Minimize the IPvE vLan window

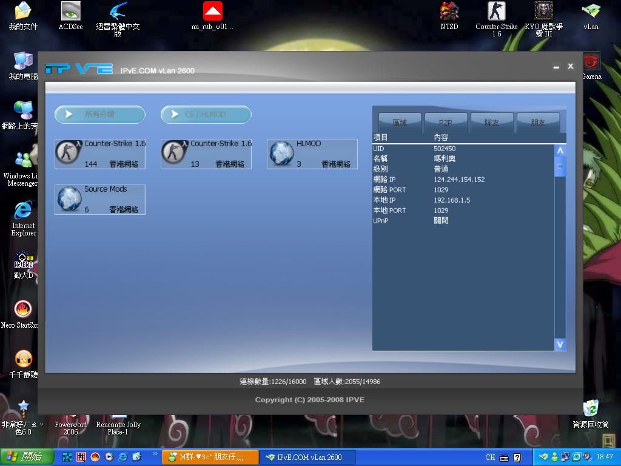point(556,67)
